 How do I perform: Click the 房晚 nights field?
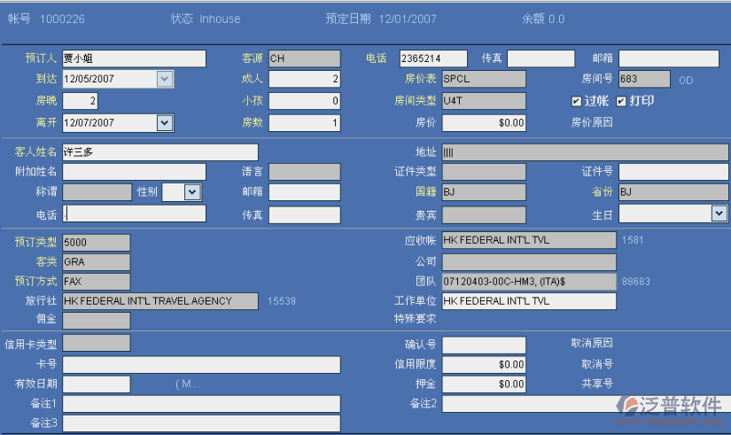pos(80,101)
